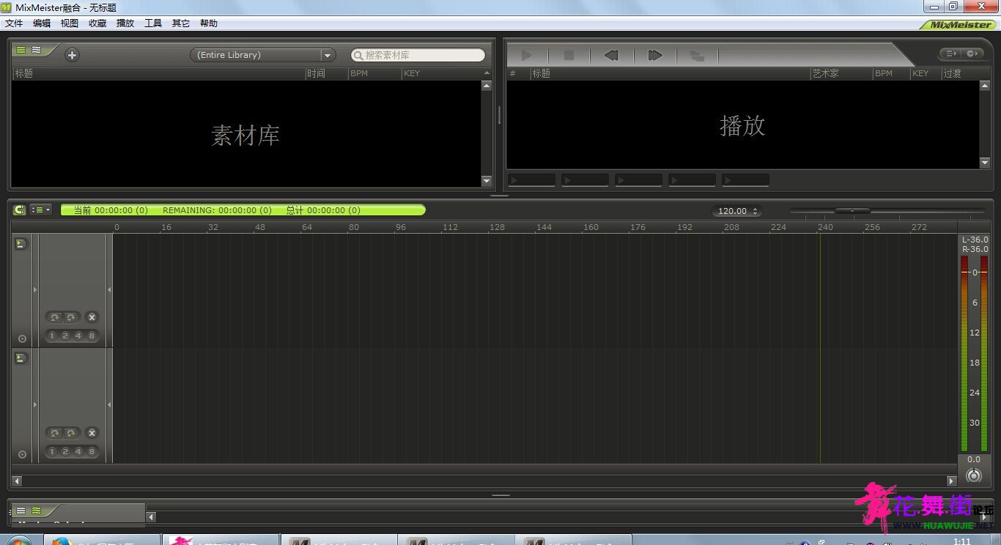This screenshot has height=545, width=1001.
Task: Click bottom panel wave view icon
Action: 36,511
